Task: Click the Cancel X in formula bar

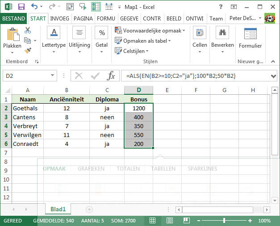Action: click(x=79, y=76)
